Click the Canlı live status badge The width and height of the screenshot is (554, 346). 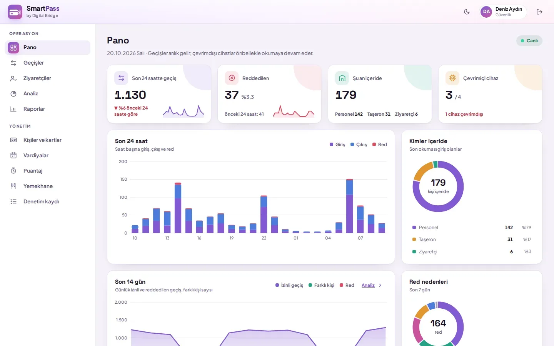(x=529, y=41)
